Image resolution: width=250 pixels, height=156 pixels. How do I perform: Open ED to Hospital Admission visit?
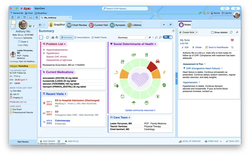pyautogui.click(x=77, y=100)
